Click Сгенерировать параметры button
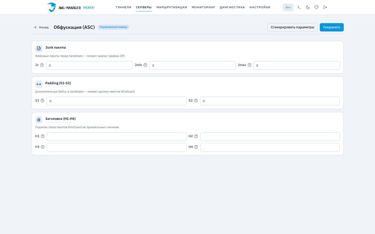This screenshot has height=234, width=375. [x=292, y=27]
